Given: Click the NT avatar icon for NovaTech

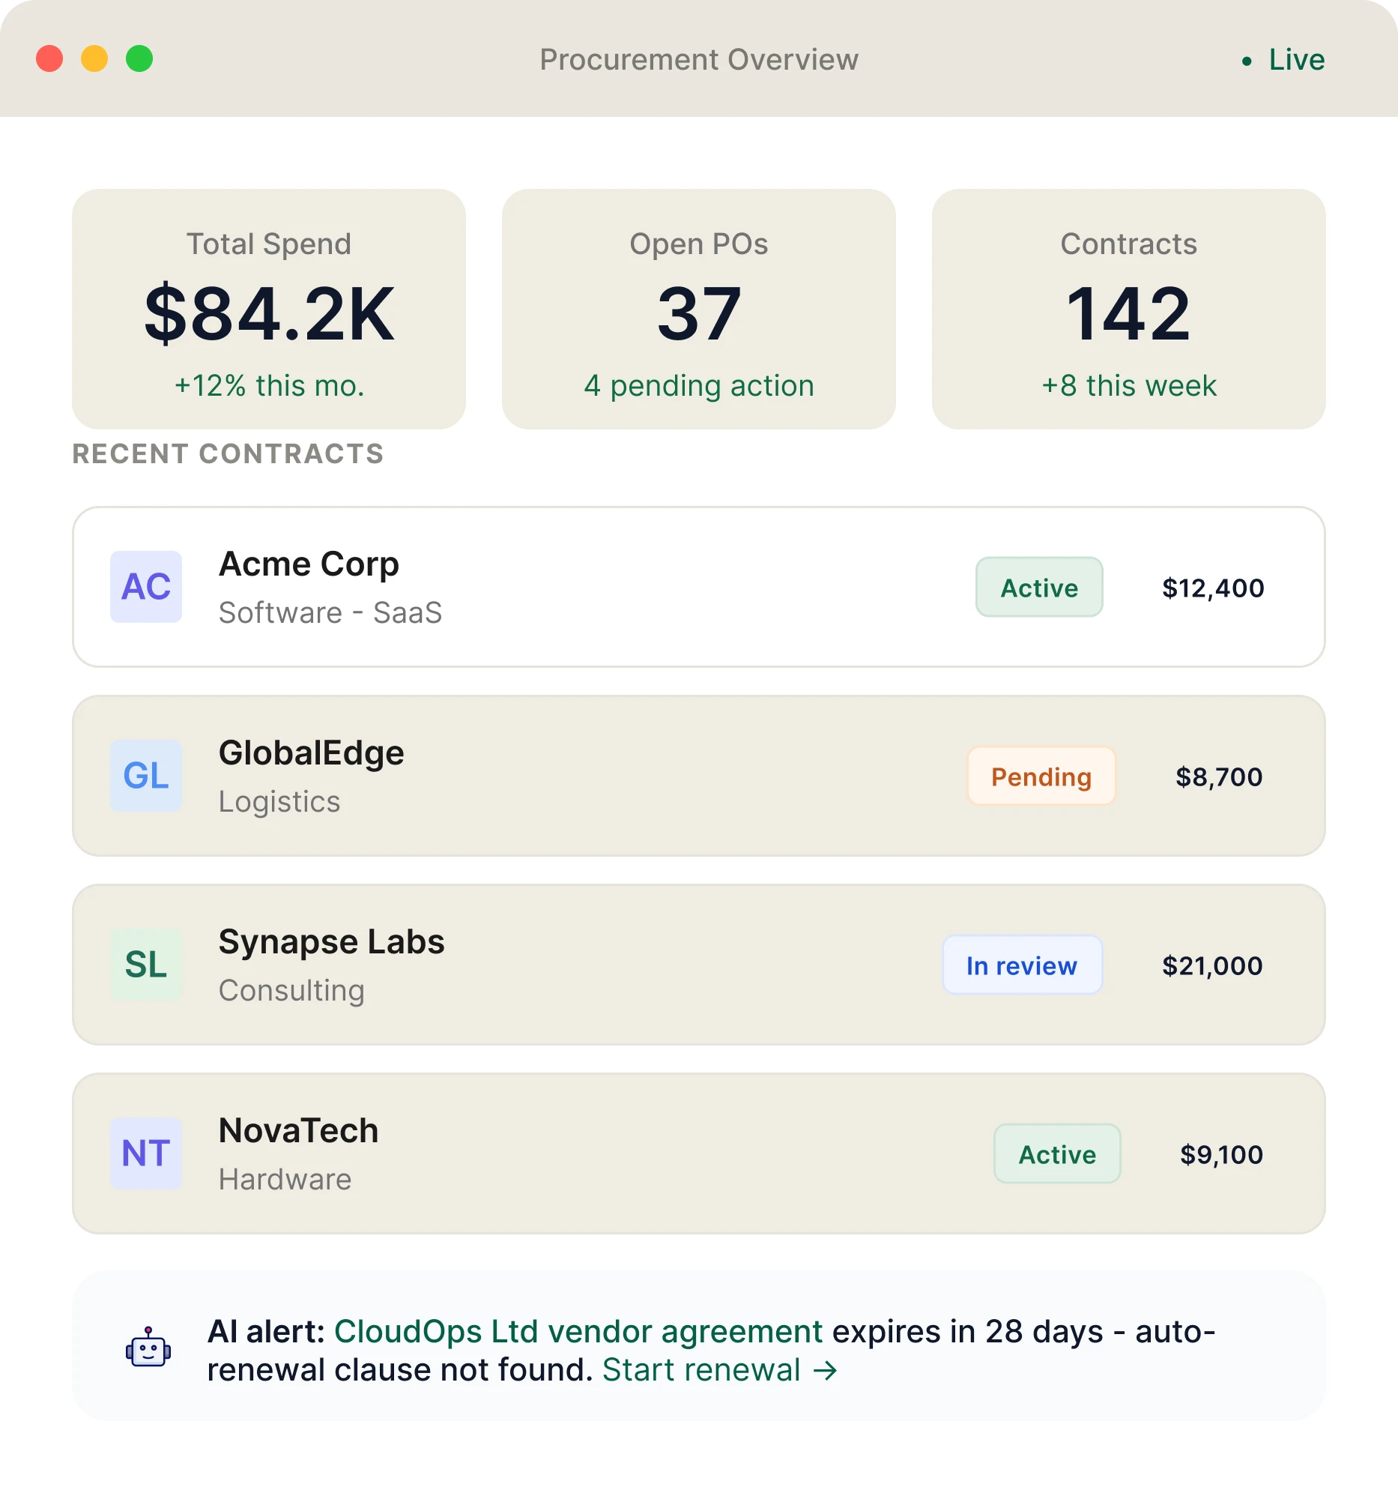Looking at the screenshot, I should pyautogui.click(x=145, y=1154).
